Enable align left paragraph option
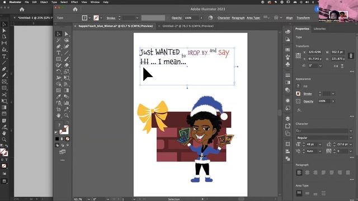The width and height of the screenshot is (358, 201). point(299,173)
